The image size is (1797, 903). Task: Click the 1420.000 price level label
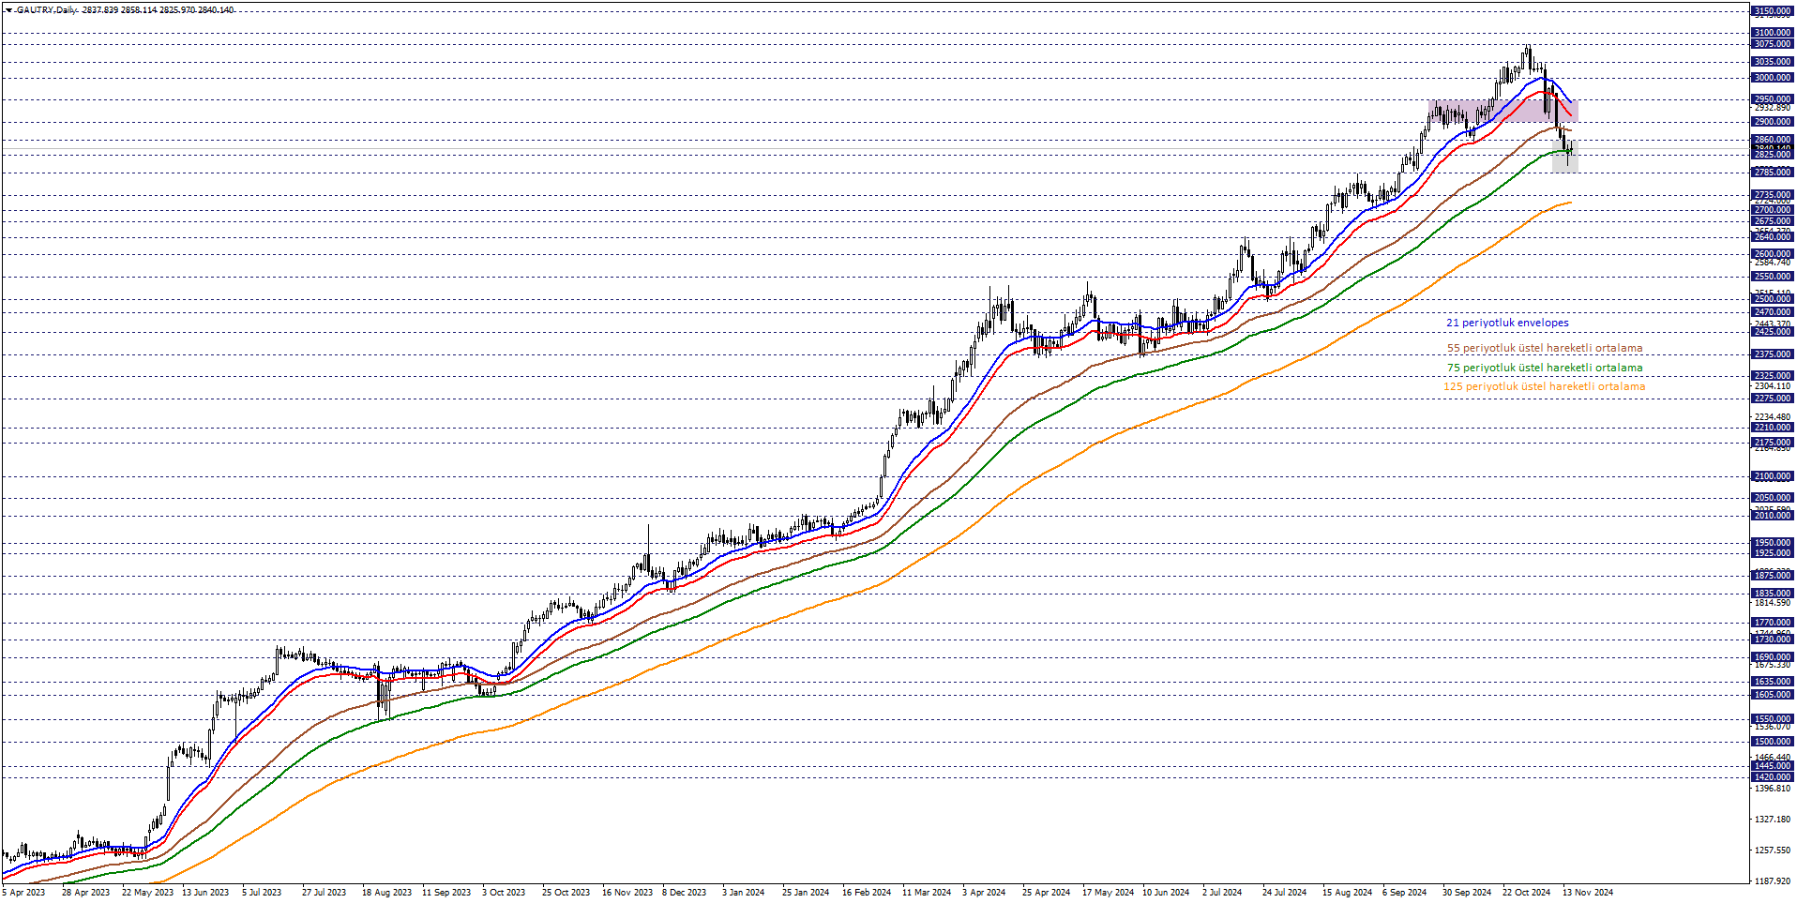1772,777
